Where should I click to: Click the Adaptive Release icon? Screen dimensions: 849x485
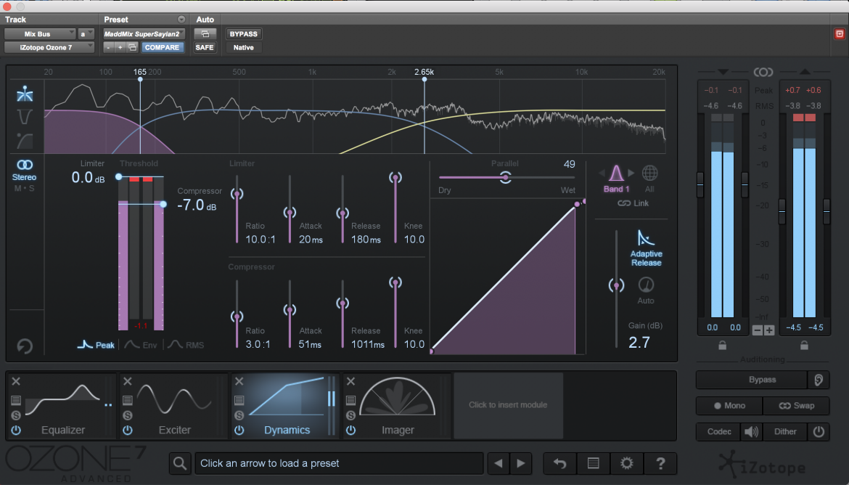[x=646, y=238]
